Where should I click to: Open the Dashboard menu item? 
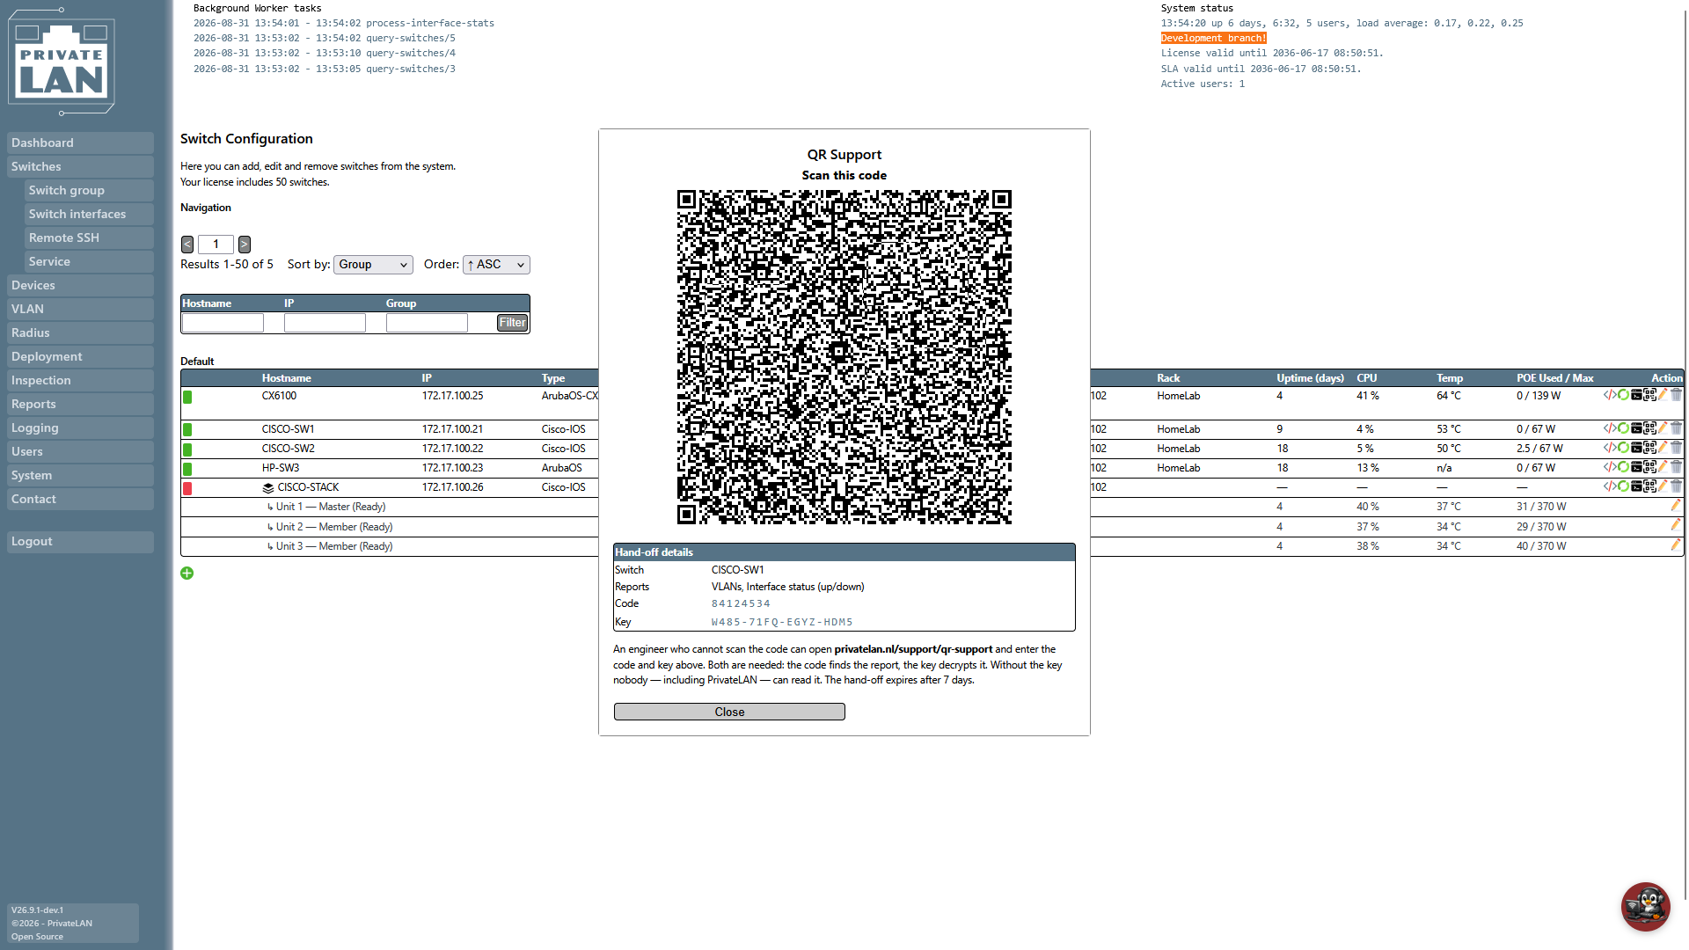(x=80, y=142)
